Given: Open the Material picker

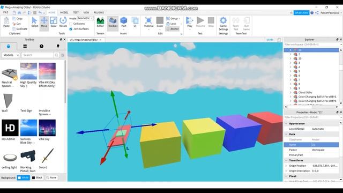Looking at the screenshot, I should 148,23.
